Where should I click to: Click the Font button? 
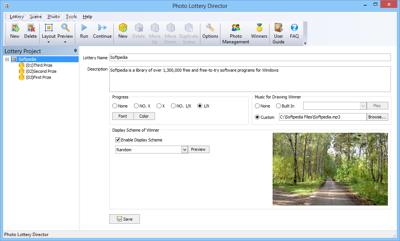(123, 116)
